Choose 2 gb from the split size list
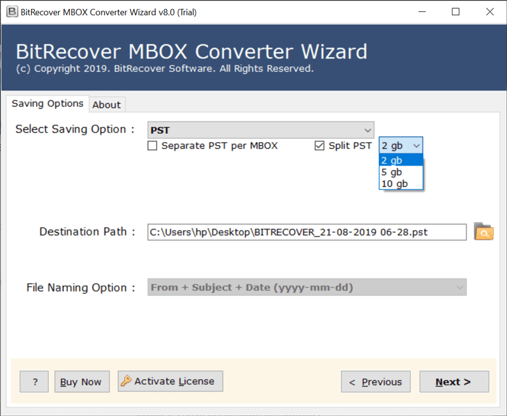507x416 pixels. tap(401, 160)
